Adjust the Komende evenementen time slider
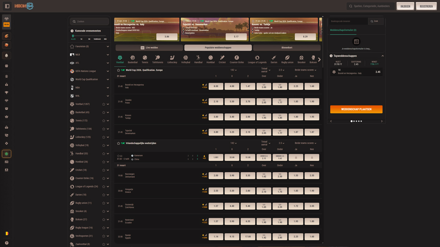This screenshot has width=440, height=247. (x=73, y=36)
